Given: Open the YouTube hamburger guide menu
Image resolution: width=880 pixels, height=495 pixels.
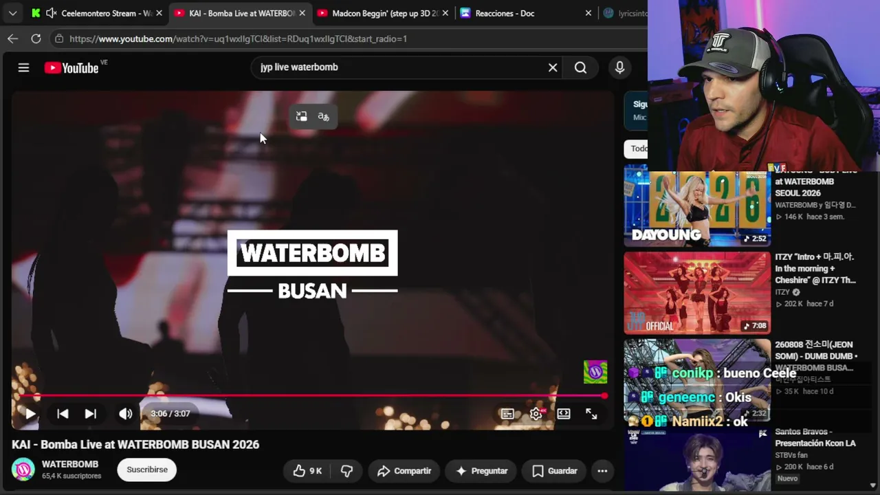Looking at the screenshot, I should (23, 67).
